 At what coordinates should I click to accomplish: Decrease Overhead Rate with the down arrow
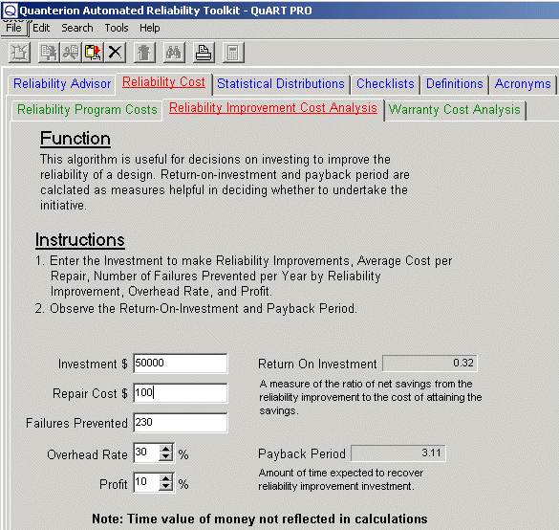[x=165, y=457]
